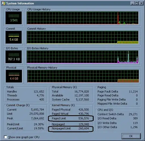Click Current/Limit value 19.59%
This screenshot has height=141, width=145.
pos(39,128)
